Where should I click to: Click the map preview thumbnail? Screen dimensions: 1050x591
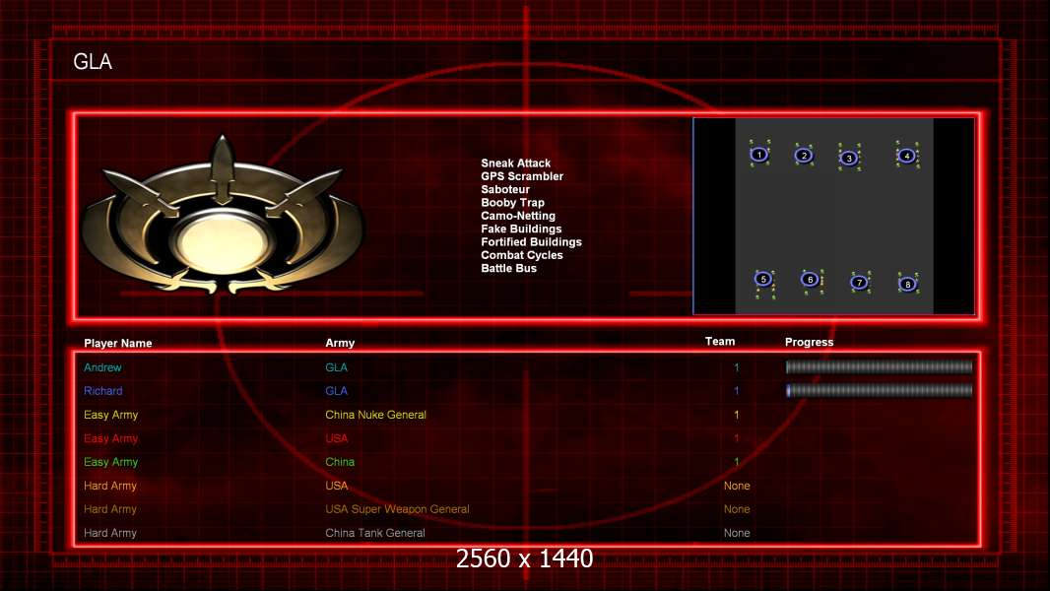(833, 216)
